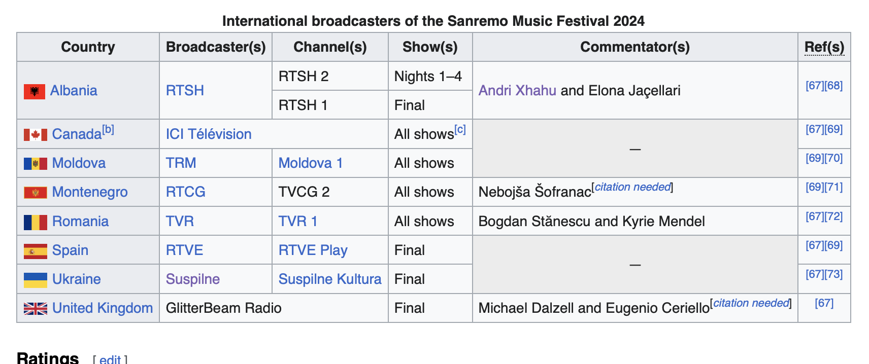This screenshot has width=869, height=364.
Task: Open the TVR 1 channel link
Action: pos(298,222)
